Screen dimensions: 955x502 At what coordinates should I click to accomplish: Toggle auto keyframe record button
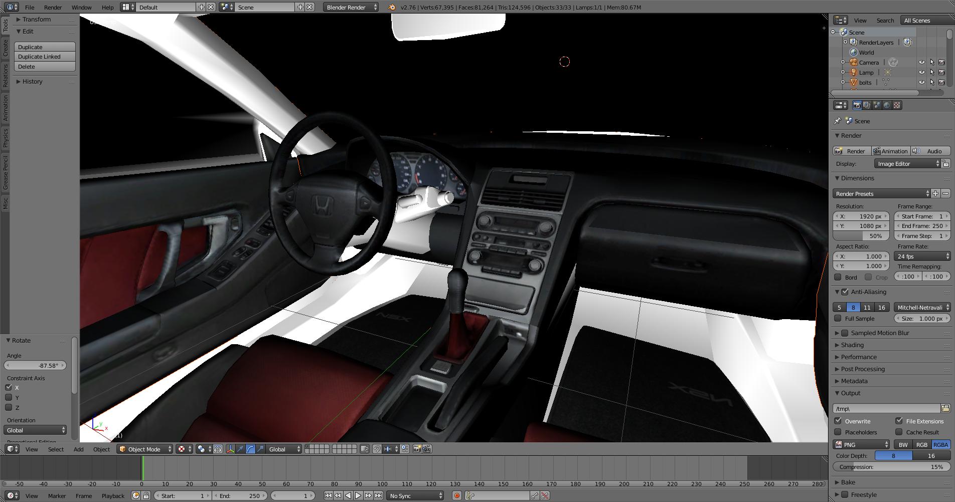(x=456, y=495)
